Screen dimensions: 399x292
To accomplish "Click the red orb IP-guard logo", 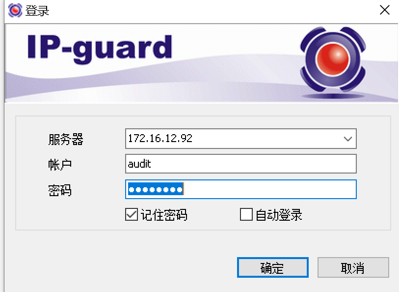I will (x=333, y=59).
